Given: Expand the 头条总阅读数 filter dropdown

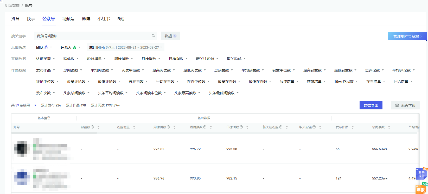Looking at the screenshot, I should coord(76,93).
